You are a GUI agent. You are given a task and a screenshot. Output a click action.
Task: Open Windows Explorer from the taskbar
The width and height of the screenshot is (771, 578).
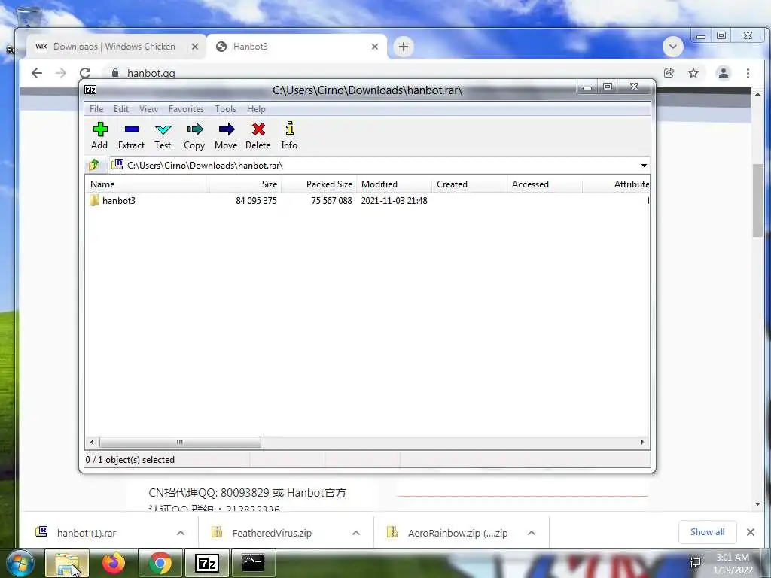(x=67, y=563)
